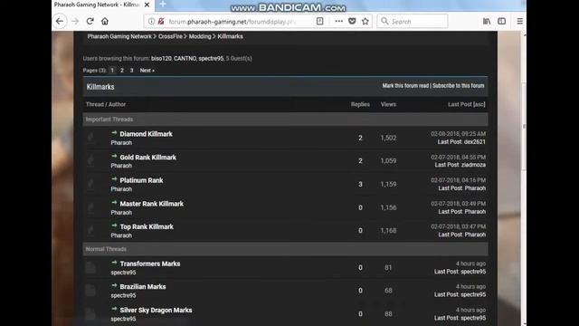579x326 pixels.
Task: Click the Diamond Killmark folder status icon
Action: [90, 138]
